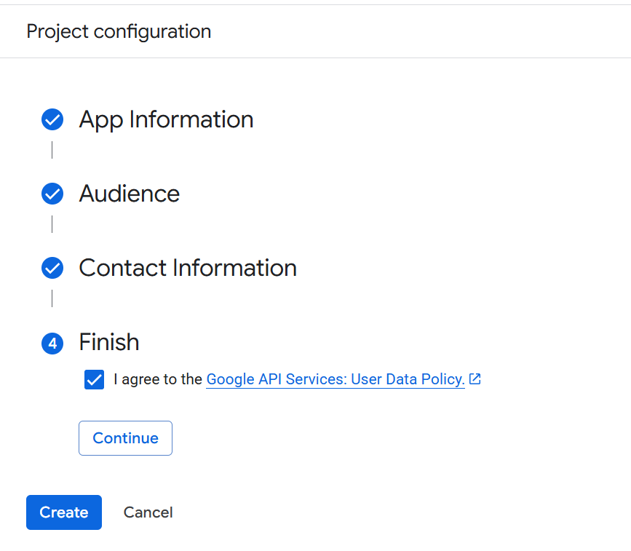The image size is (631, 551).
Task: Toggle agreement to the User Data Policy
Action: click(94, 379)
